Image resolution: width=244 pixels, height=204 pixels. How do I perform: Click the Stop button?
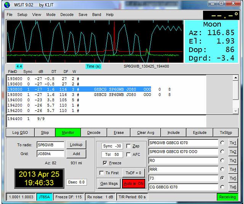pyautogui.click(x=45, y=133)
